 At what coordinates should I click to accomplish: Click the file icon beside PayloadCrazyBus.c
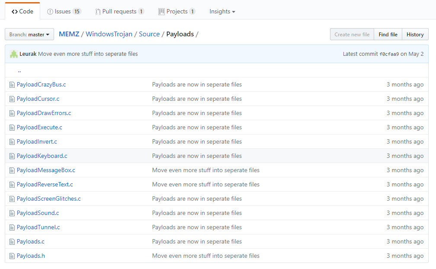[x=12, y=85]
